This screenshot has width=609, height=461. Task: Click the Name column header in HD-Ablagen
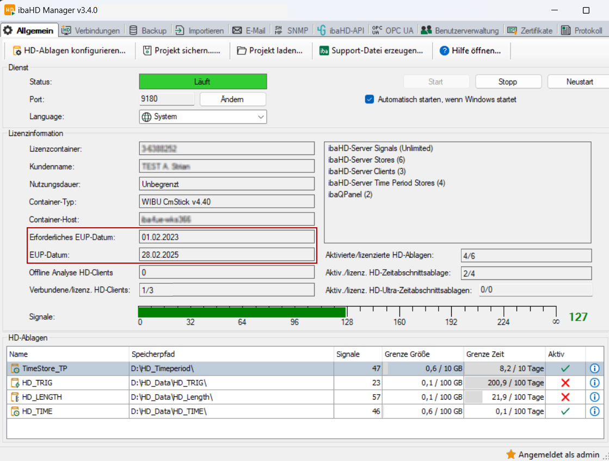pos(68,354)
